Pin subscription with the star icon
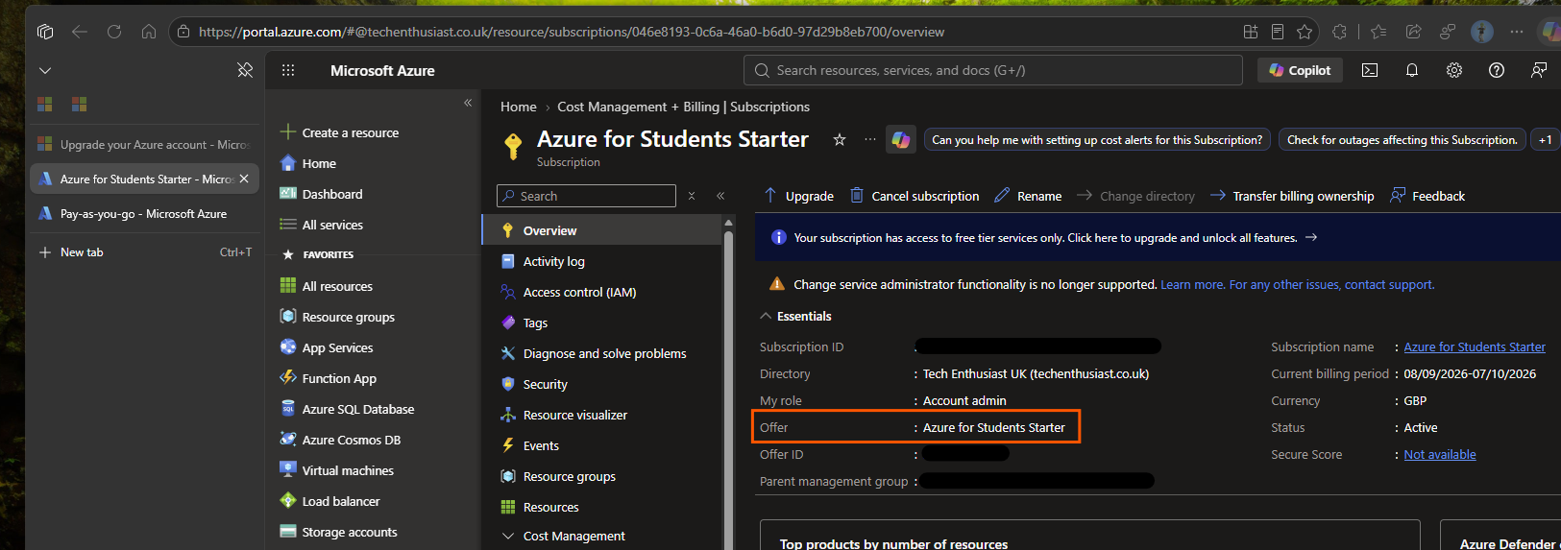 [840, 139]
